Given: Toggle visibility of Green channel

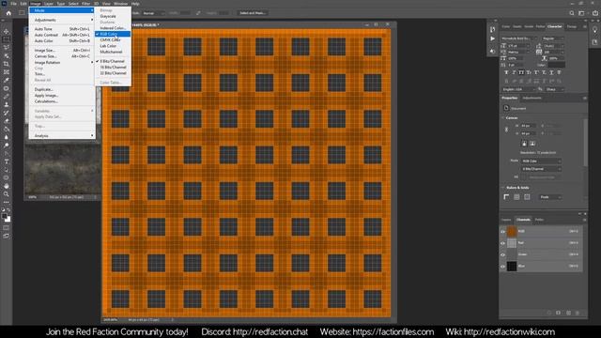Looking at the screenshot, I should [503, 254].
